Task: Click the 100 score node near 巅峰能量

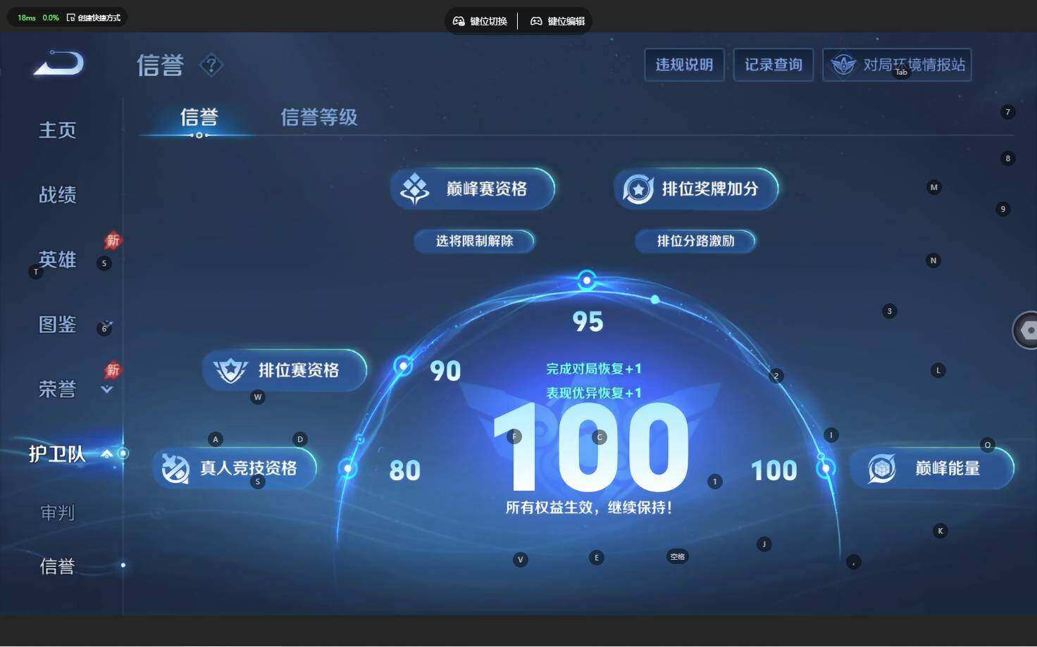Action: pyautogui.click(x=826, y=468)
